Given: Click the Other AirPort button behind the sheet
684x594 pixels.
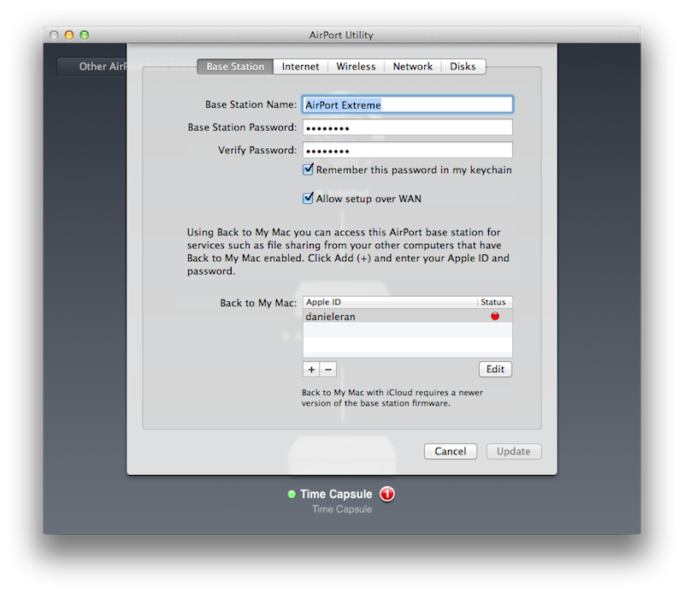Looking at the screenshot, I should pyautogui.click(x=91, y=67).
